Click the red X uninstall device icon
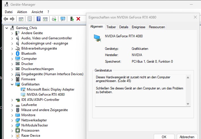Viewport: 201px width, 139px height. [x=78, y=19]
